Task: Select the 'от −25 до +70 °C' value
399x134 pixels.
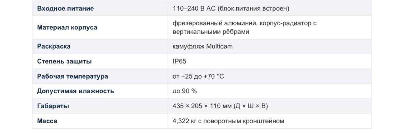Action: (x=198, y=76)
